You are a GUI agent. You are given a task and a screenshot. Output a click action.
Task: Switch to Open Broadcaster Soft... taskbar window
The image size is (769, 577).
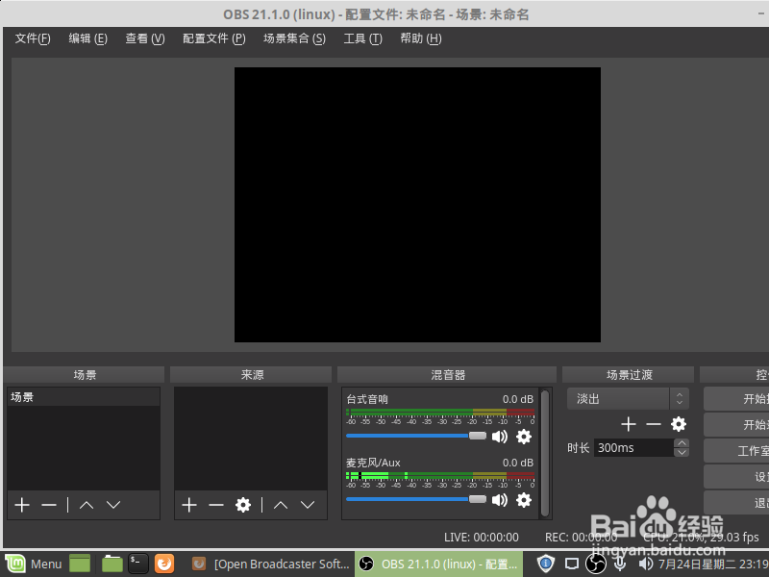(x=270, y=564)
